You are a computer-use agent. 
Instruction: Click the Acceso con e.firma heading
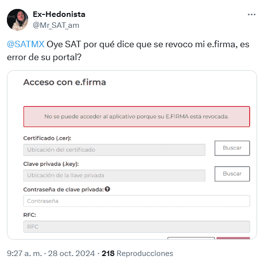(65, 83)
